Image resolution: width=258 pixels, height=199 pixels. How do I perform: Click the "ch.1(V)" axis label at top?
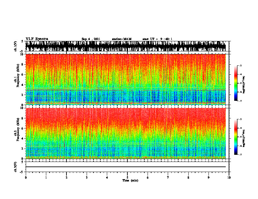(x=16, y=46)
